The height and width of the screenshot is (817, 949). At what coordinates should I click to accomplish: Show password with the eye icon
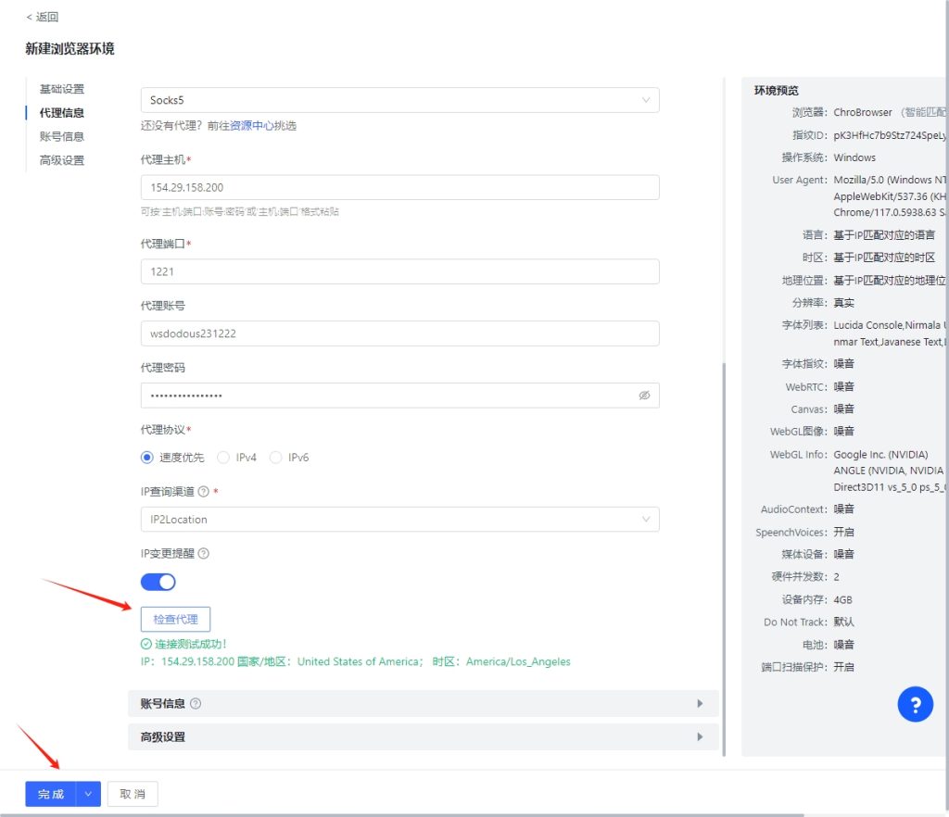pos(644,396)
